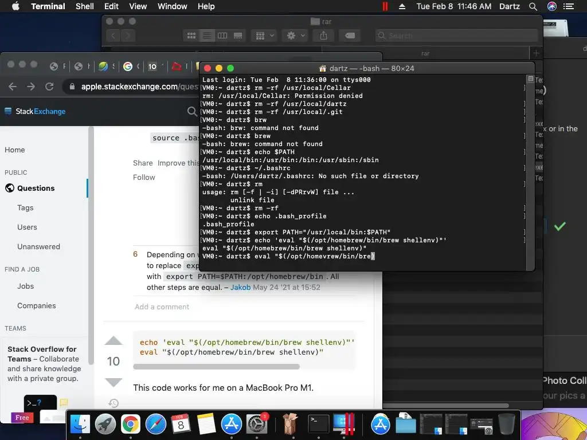The image size is (587, 440).
Task: Open Google Chrome from the Dock
Action: 130,425
